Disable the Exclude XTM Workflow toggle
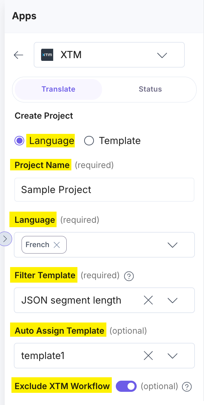 tap(126, 386)
